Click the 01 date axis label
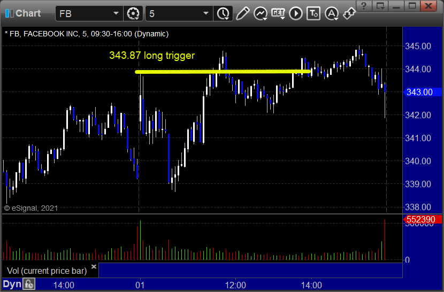 (x=140, y=285)
